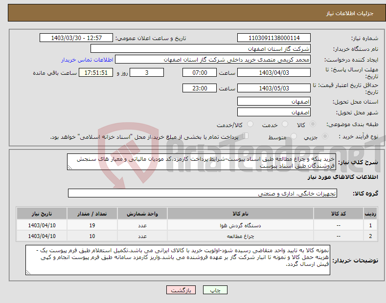
Task: Click the buyer name field شرکت گاز استان اصفهان
Action: click(201, 48)
